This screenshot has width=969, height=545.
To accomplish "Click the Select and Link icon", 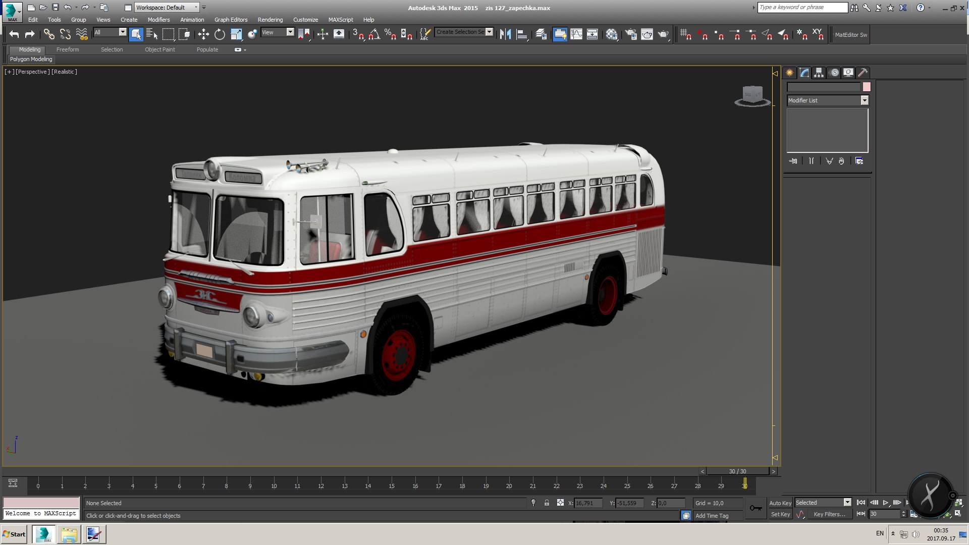I will pos(49,34).
